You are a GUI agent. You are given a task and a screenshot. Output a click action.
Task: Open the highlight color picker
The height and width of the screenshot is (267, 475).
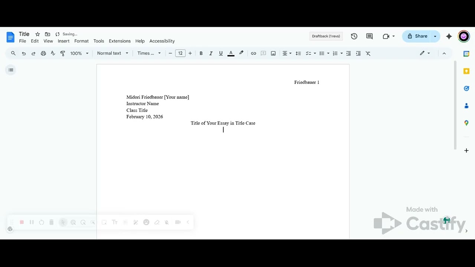(241, 53)
